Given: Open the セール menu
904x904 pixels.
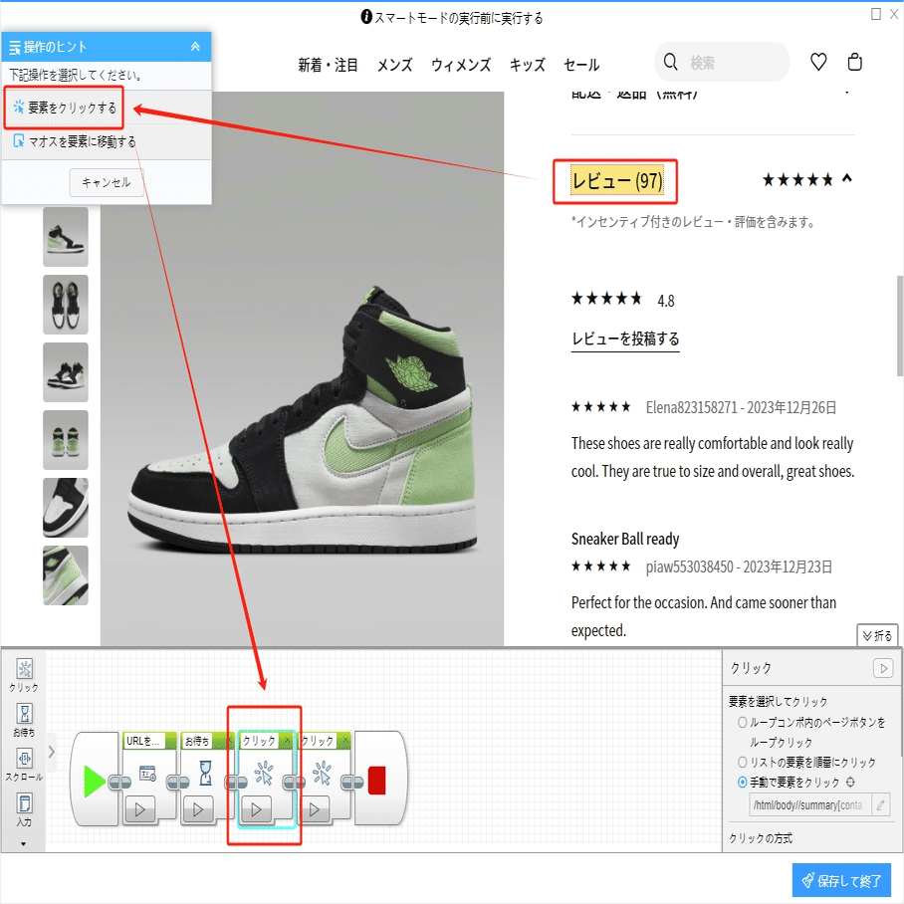Looking at the screenshot, I should (x=581, y=65).
